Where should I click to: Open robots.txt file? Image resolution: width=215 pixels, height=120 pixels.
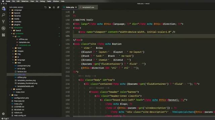point(18,113)
